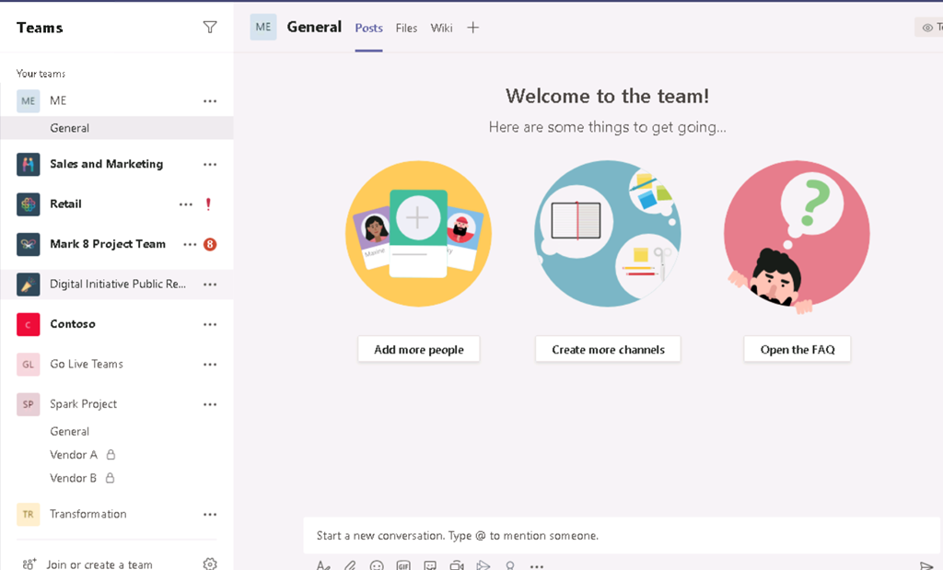The height and width of the screenshot is (570, 943).
Task: Collapse the Spark Project team
Action: 84,404
